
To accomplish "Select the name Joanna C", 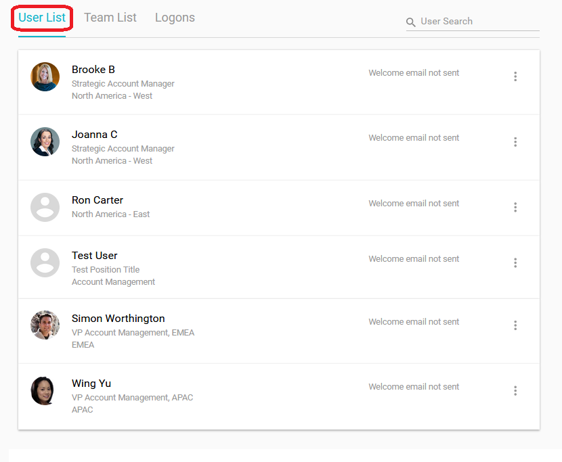I will (x=95, y=135).
